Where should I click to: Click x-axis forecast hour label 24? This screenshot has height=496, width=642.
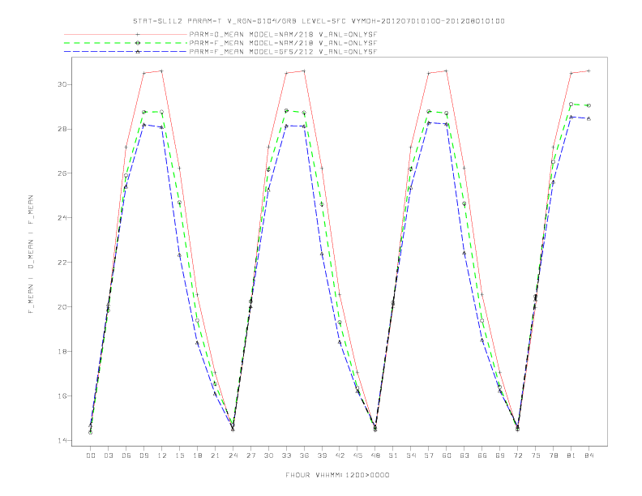(x=233, y=455)
